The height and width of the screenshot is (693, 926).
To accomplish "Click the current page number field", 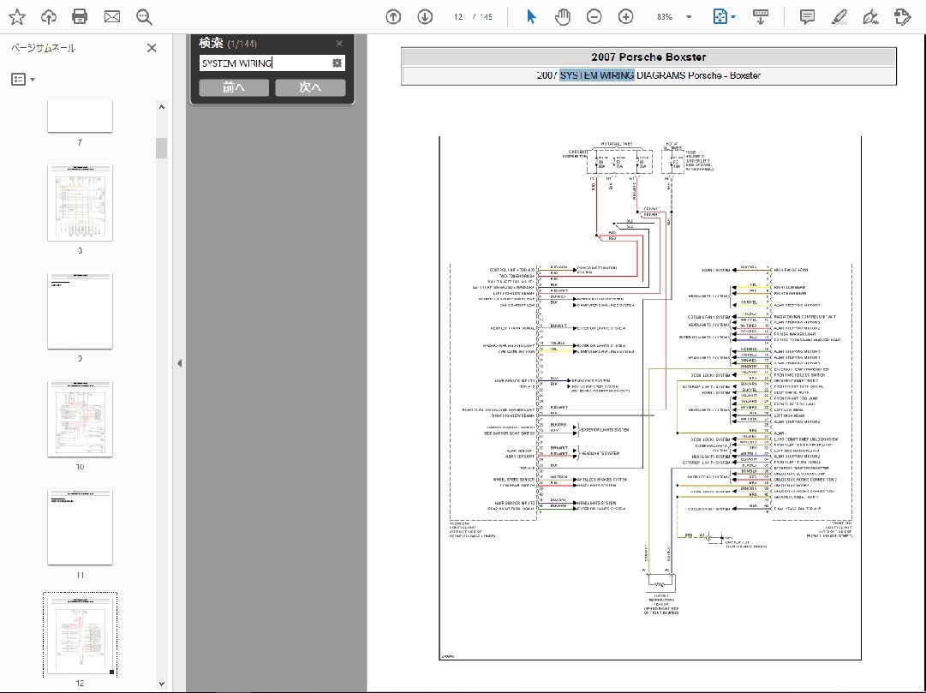I will (x=458, y=16).
